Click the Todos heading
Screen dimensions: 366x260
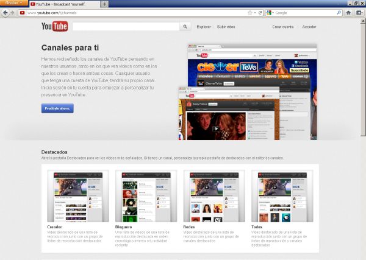pos(257,227)
